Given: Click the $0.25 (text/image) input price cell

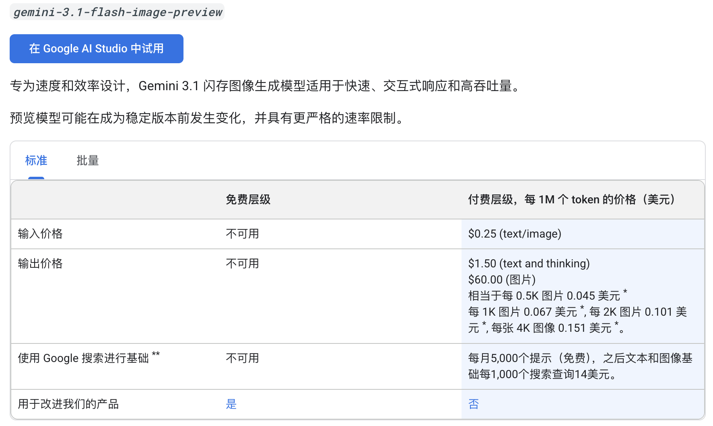Looking at the screenshot, I should click(x=515, y=234).
